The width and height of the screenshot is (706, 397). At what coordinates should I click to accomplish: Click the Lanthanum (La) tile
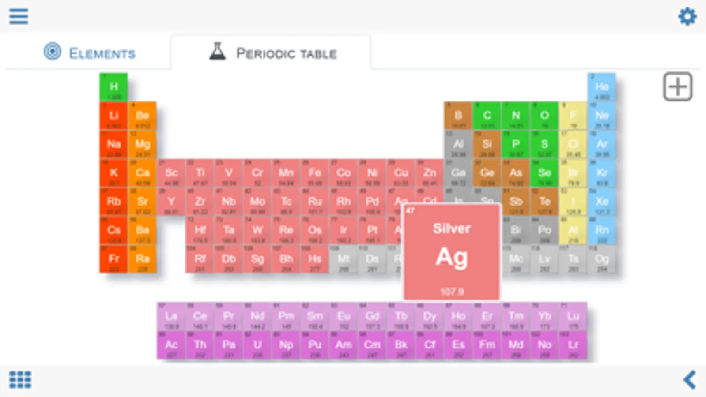pos(171,317)
